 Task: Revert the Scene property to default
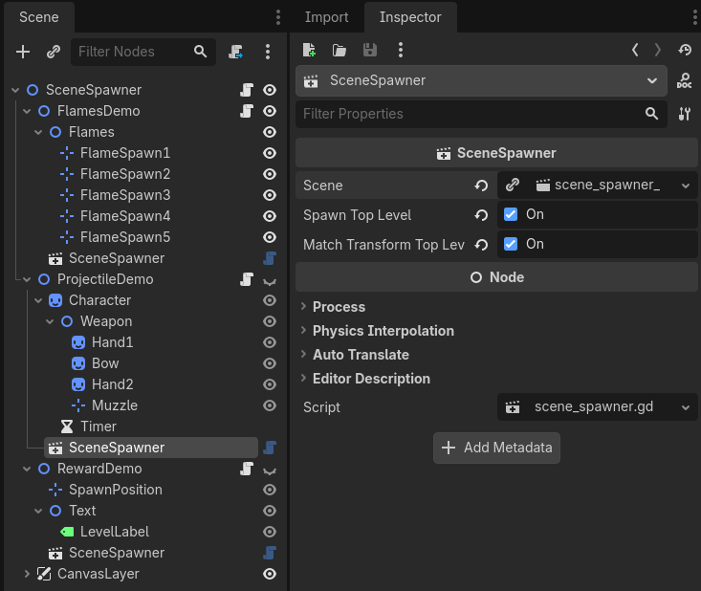[481, 186]
